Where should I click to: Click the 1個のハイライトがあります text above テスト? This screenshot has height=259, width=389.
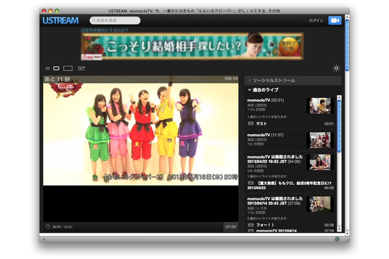click(267, 117)
